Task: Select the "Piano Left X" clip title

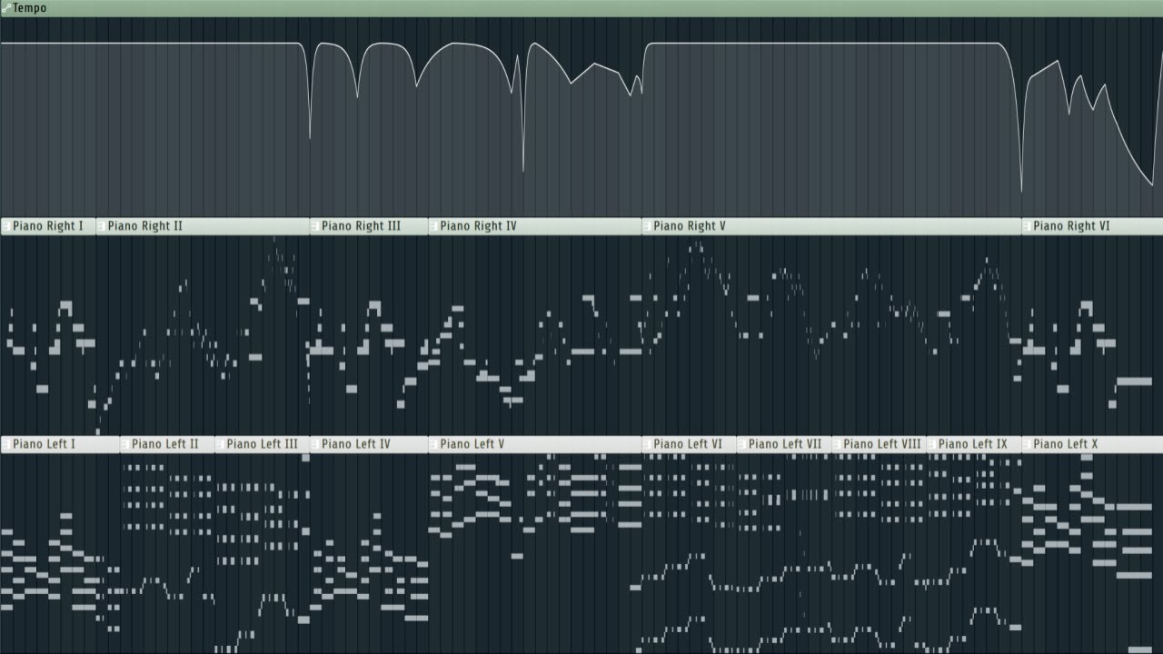Action: [x=1066, y=445]
